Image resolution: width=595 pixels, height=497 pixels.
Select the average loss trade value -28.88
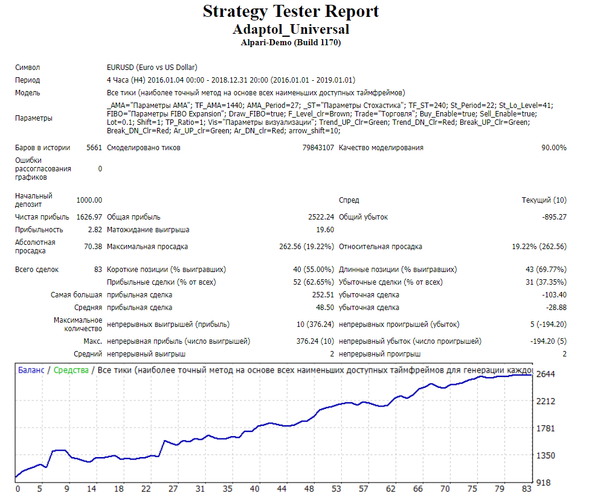[556, 308]
